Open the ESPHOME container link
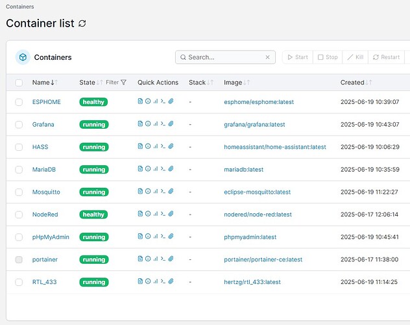The height and width of the screenshot is (325, 410). point(47,102)
